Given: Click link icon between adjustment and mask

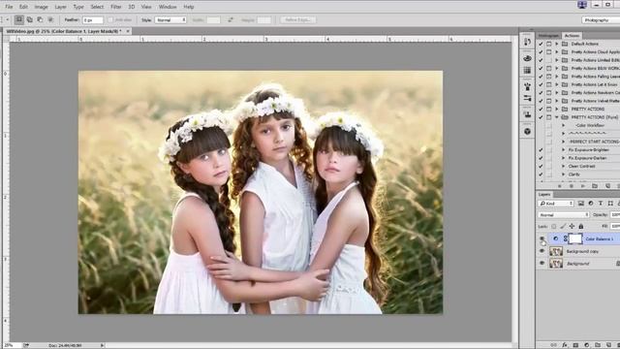Looking at the screenshot, I should click(565, 238).
